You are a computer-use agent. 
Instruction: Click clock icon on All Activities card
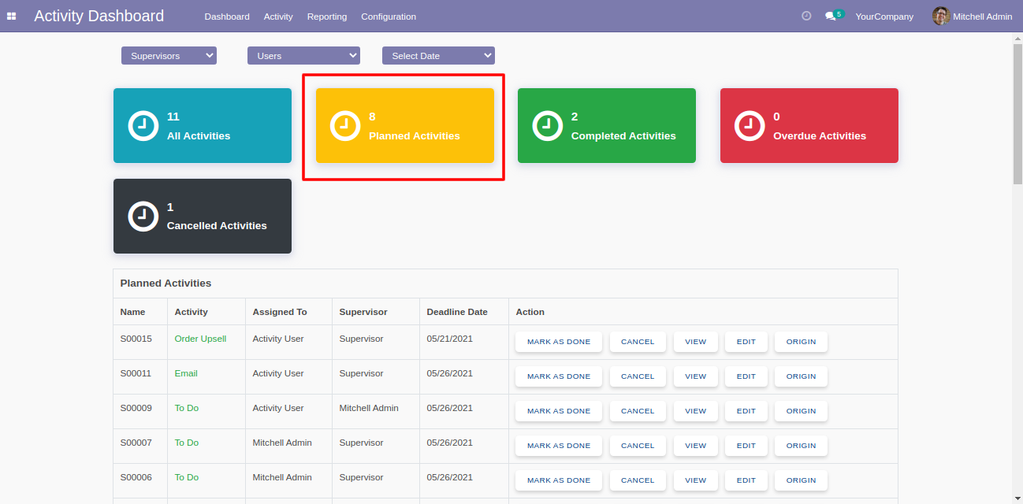[x=143, y=125]
